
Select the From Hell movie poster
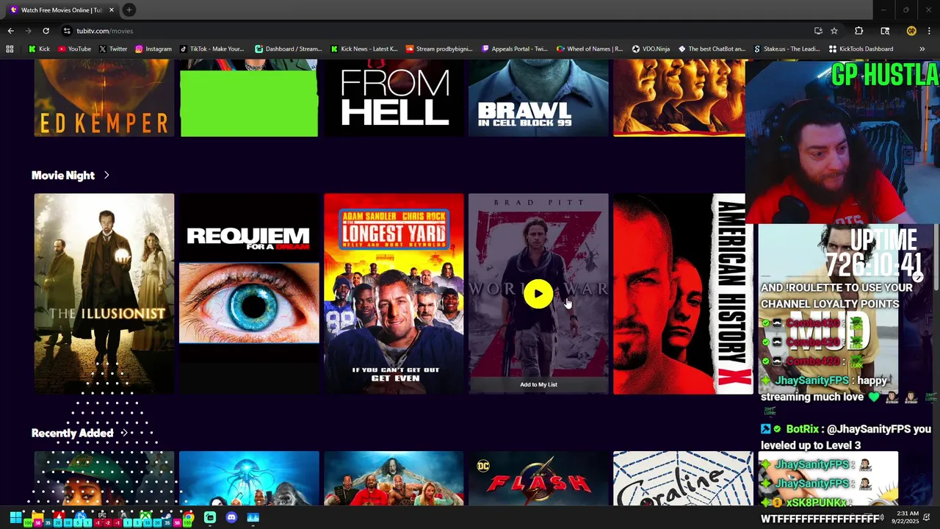394,98
